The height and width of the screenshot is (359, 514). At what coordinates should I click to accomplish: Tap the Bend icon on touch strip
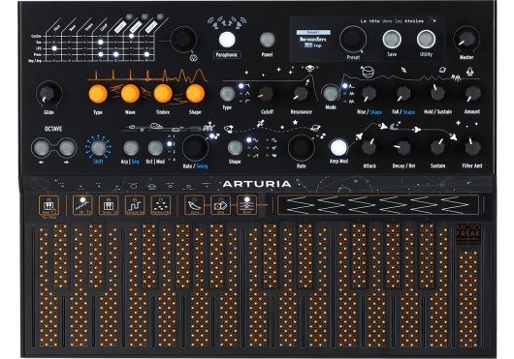click(x=247, y=205)
